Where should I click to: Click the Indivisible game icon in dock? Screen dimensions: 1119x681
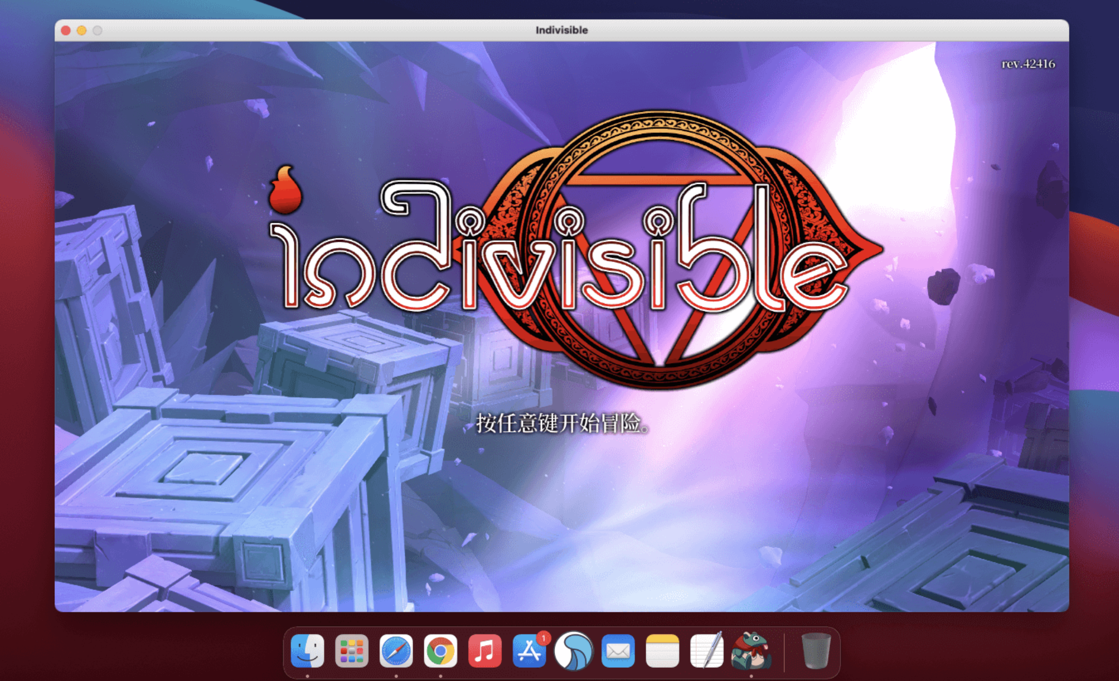pos(751,651)
